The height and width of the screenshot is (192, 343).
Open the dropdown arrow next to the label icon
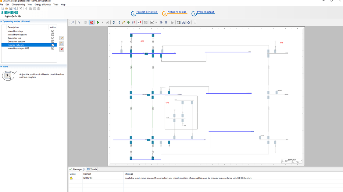pyautogui.click(x=156, y=22)
